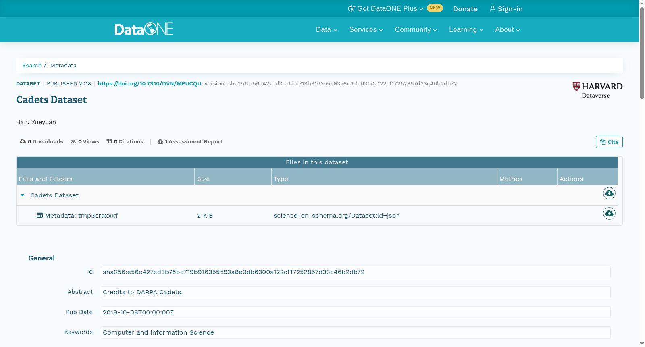Click the Metadata breadcrumb text

coord(63,65)
